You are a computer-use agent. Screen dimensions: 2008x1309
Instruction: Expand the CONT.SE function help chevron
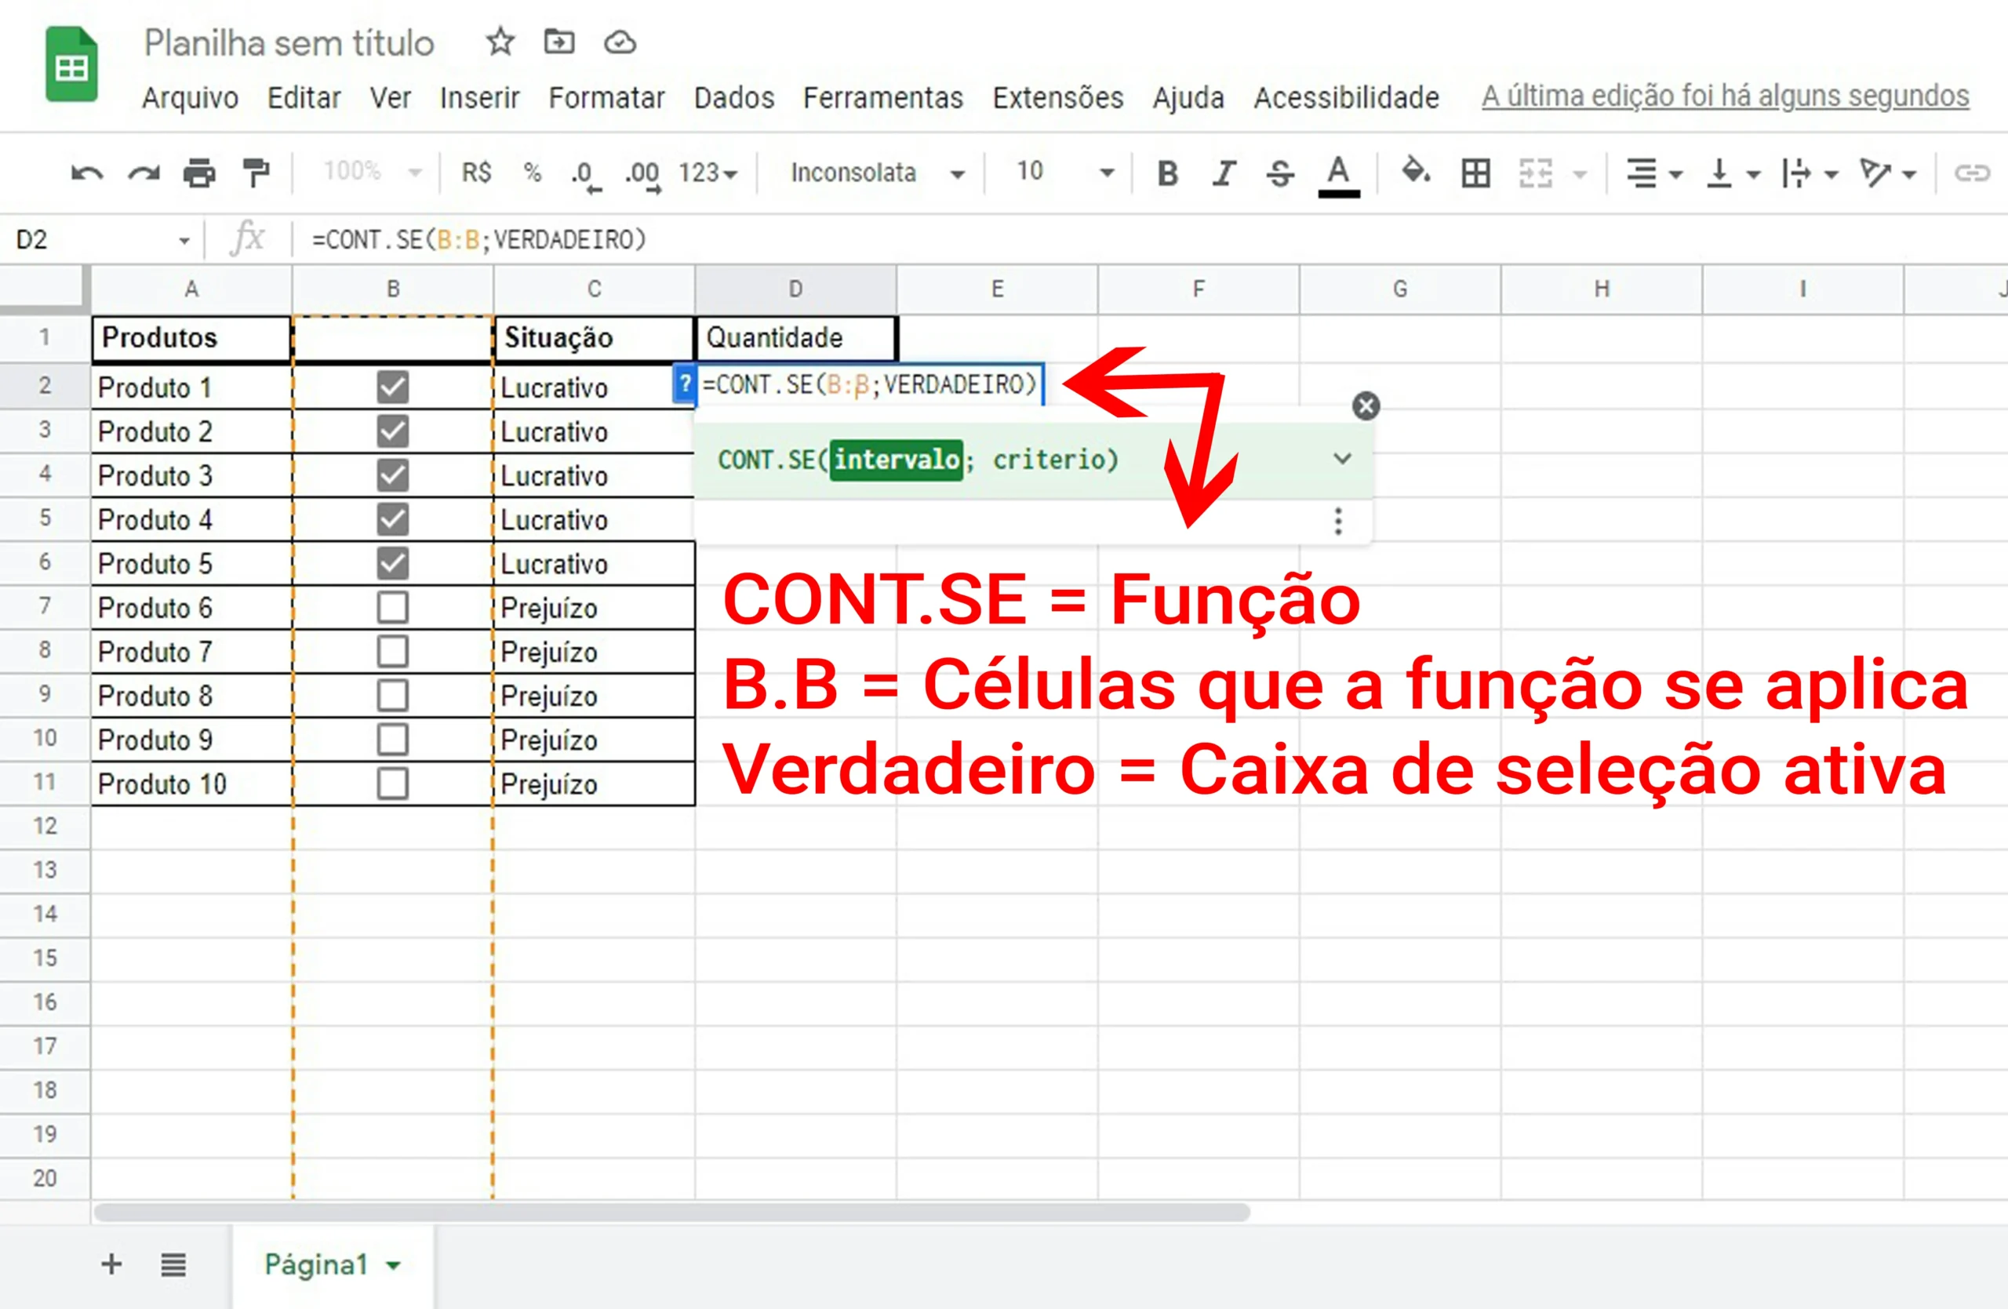[x=1342, y=459]
